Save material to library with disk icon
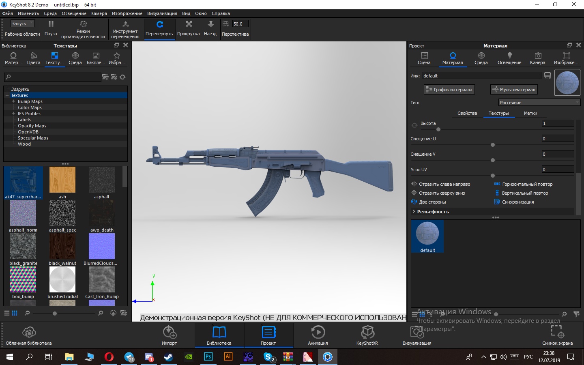This screenshot has width=584, height=365. pos(547,75)
